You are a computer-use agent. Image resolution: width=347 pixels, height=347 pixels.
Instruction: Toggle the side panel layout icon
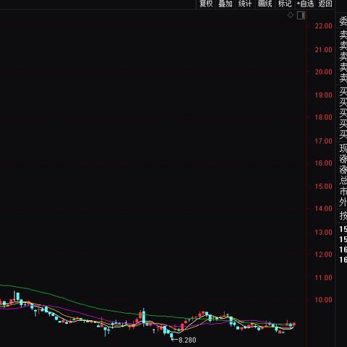pos(301,16)
